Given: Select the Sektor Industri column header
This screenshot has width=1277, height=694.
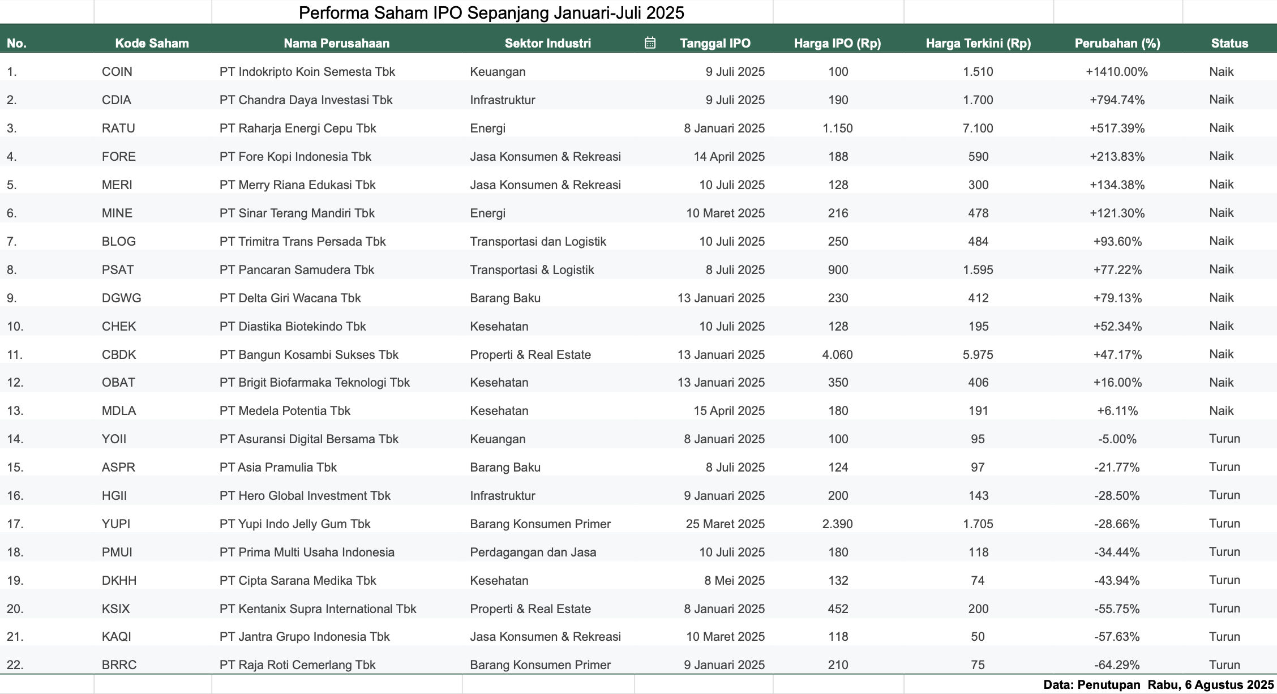Looking at the screenshot, I should tap(547, 43).
